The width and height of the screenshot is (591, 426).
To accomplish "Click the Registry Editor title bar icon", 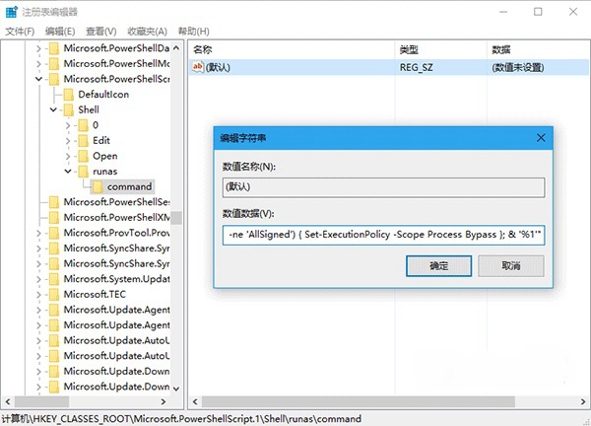I will click(12, 11).
